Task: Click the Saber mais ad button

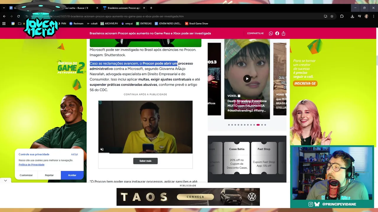Action: [x=145, y=161]
